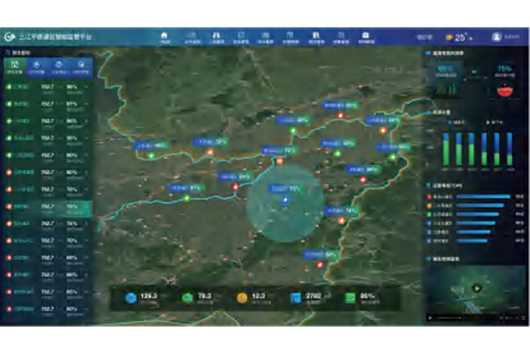Click the blue marker inside the translucent map circle
530x353 pixels.
pos(285,201)
